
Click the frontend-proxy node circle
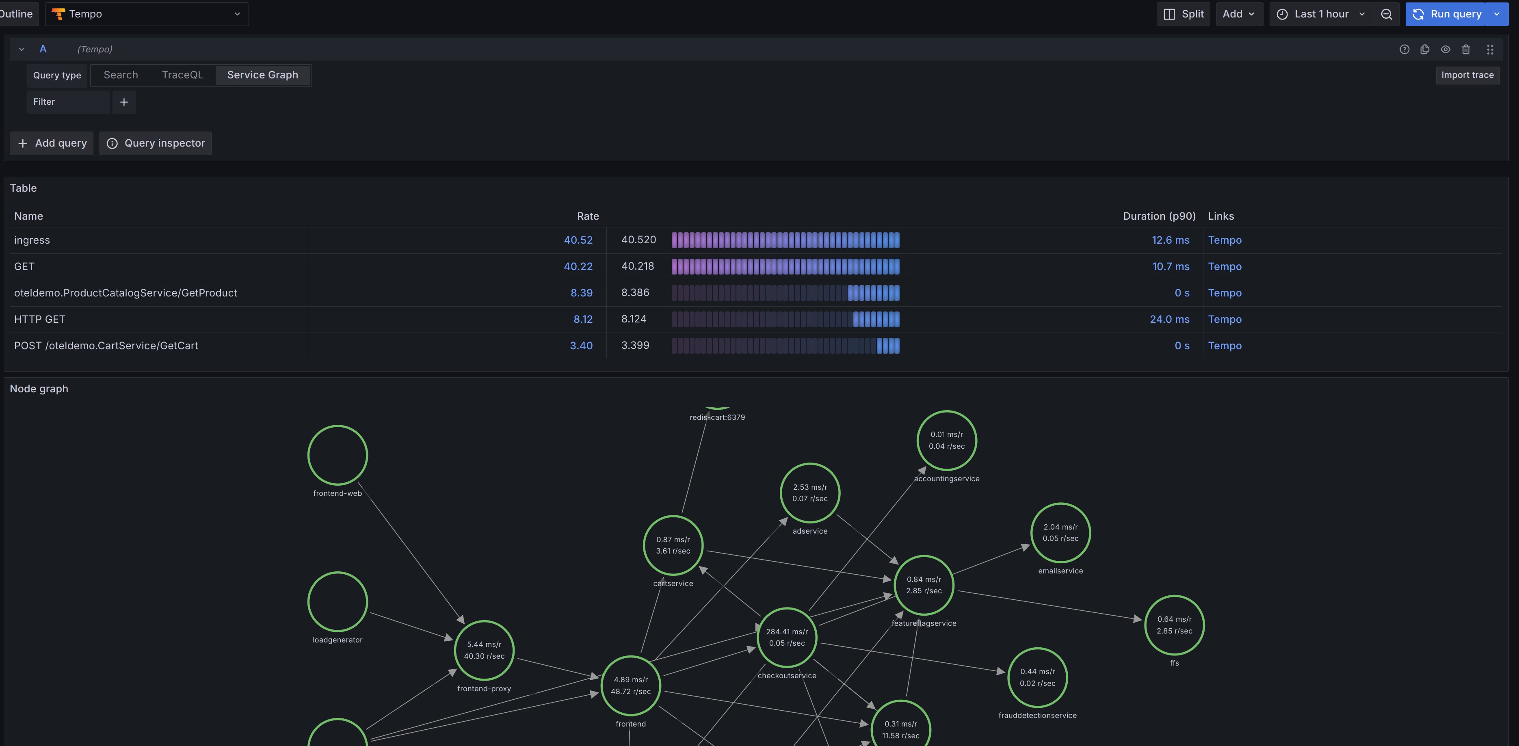[484, 650]
